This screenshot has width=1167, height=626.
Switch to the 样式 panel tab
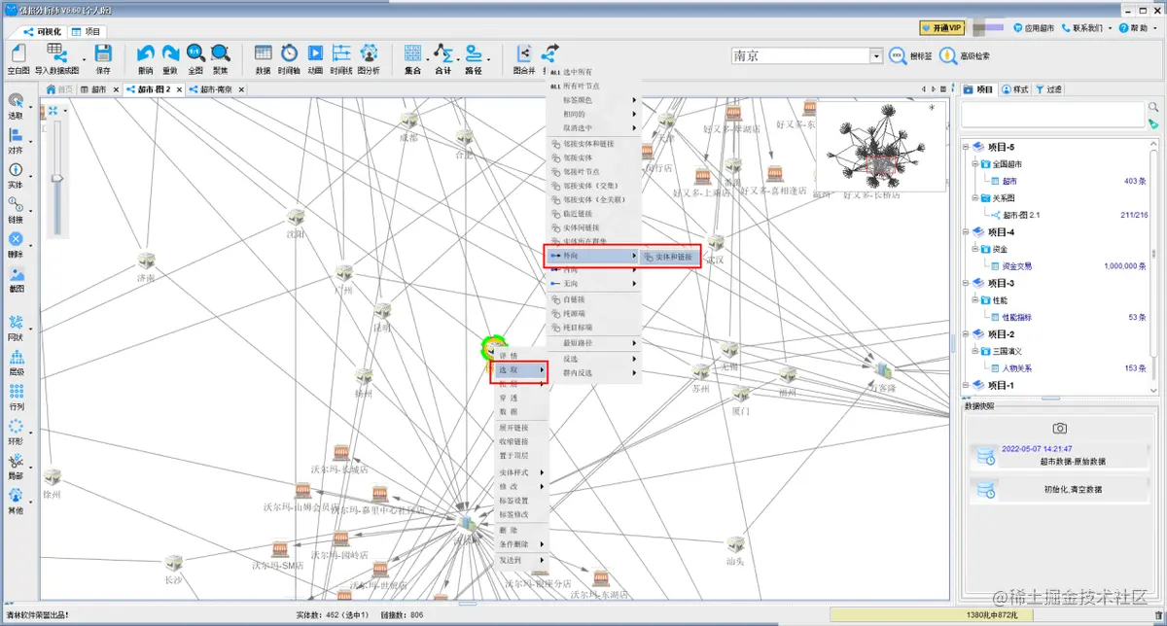coord(1015,88)
